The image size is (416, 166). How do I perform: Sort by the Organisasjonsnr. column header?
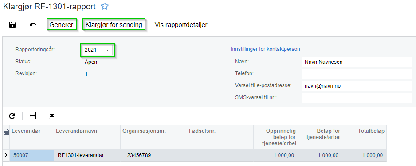click(153, 137)
